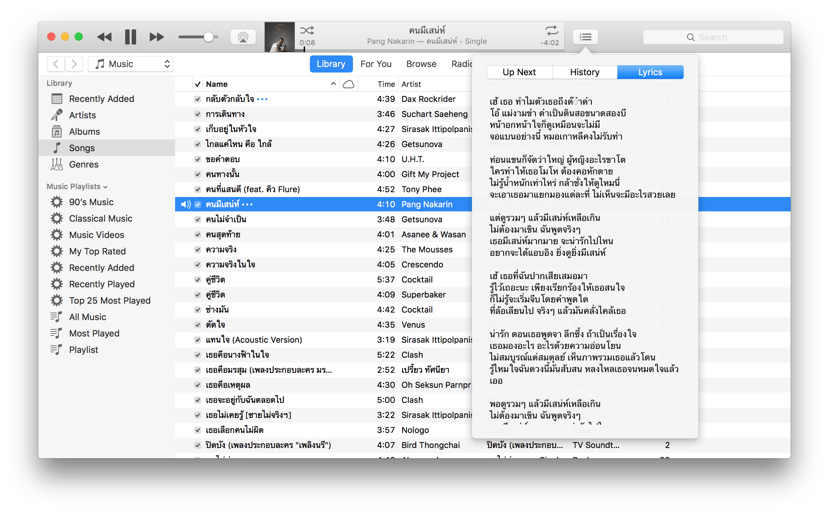Click the Up Next queue icon
The height and width of the screenshot is (513, 829).
pos(585,37)
